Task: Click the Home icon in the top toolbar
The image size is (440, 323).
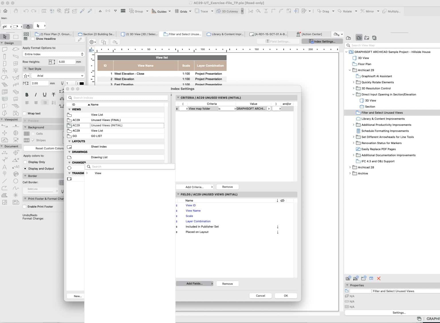Action: pyautogui.click(x=5, y=11)
